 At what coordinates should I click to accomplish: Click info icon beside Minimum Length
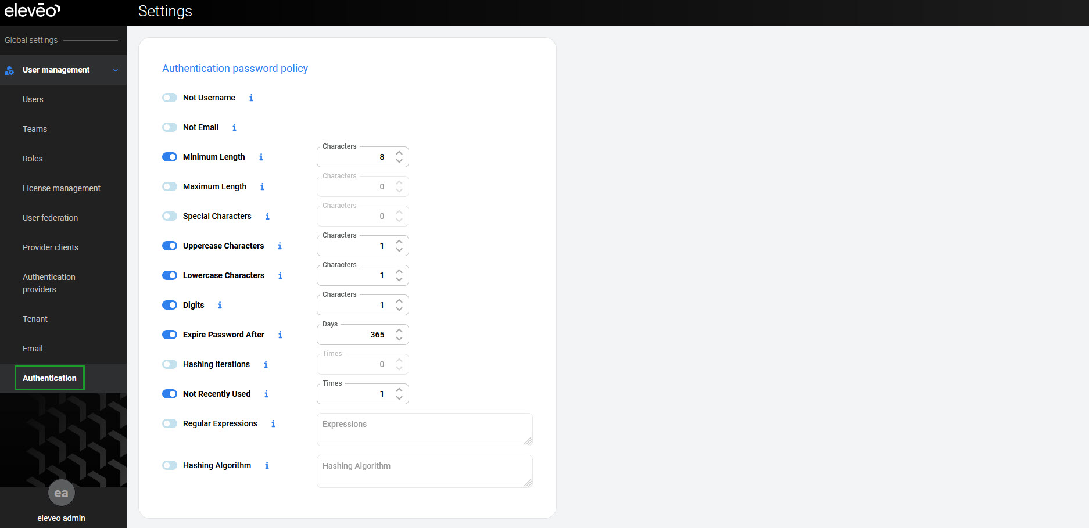[261, 157]
